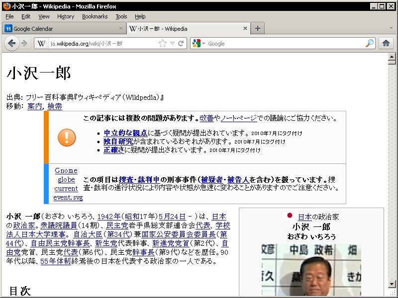Open the Google search engine selector dropdown
This screenshot has width=398, height=298.
click(199, 44)
